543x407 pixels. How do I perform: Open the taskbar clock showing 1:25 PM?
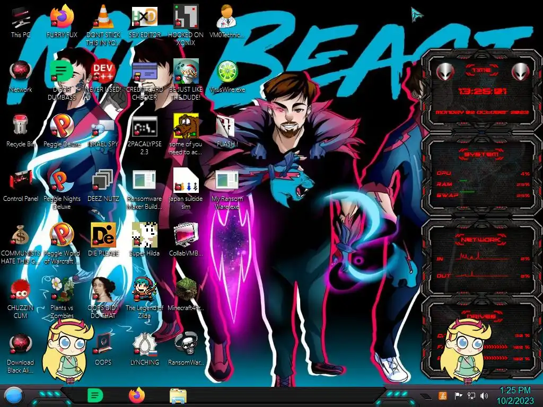(515, 395)
